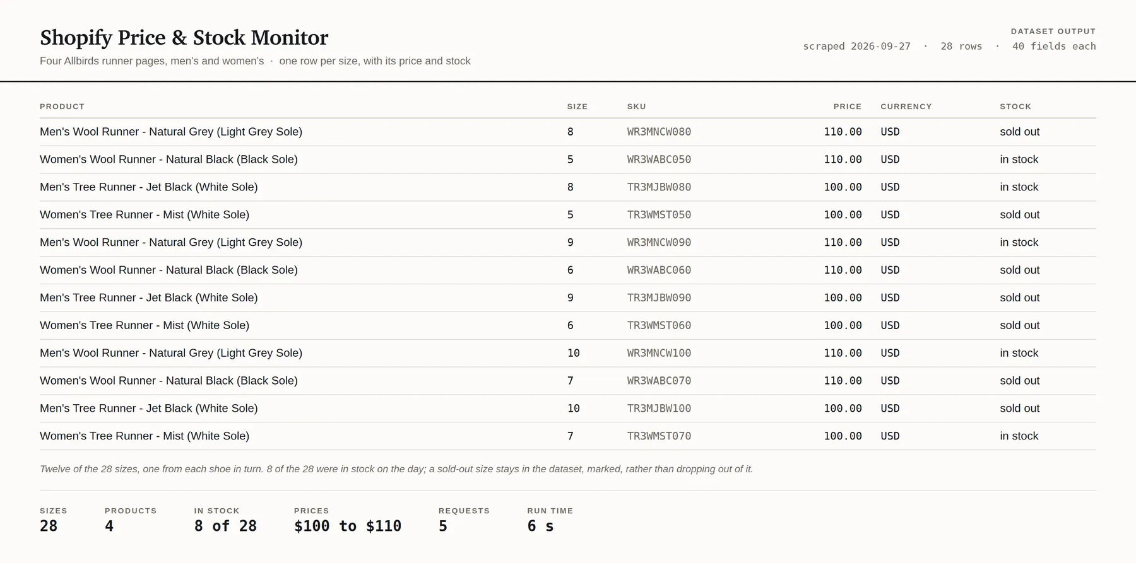This screenshot has height=563, width=1136.
Task: Click size 5 in the TR3WMST050 row
Action: 570,215
